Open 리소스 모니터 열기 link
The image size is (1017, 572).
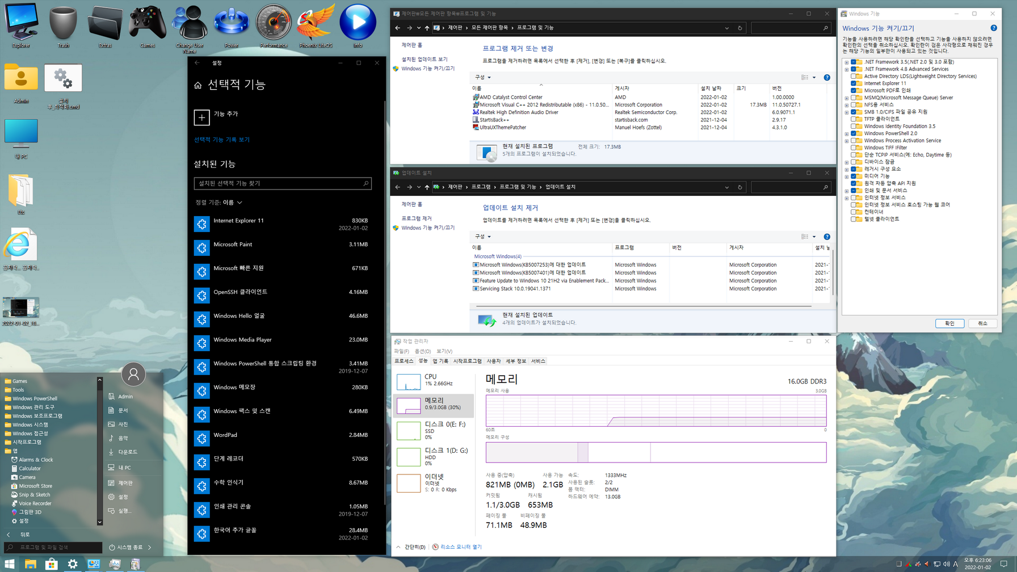(461, 547)
